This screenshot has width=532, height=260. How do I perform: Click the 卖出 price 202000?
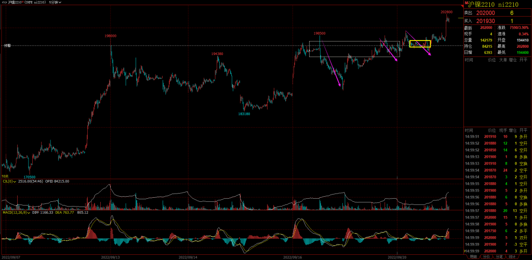(x=486, y=12)
